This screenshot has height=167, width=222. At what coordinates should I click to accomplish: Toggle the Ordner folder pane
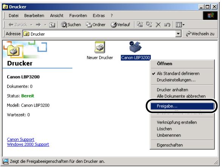(x=96, y=25)
